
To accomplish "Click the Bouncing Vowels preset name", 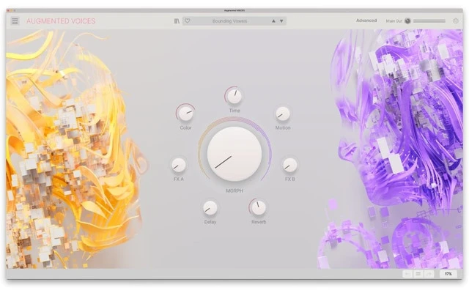I will [229, 21].
